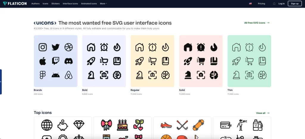
Task: Click the rocket icon in the Bold set
Action: click(x=91, y=61)
